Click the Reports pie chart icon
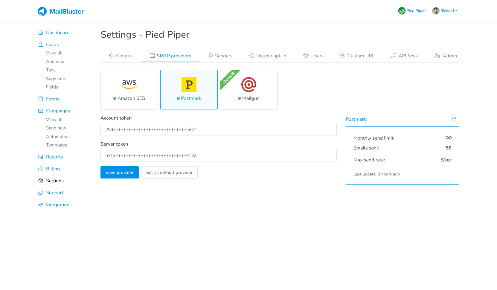497x290 pixels. (41, 157)
